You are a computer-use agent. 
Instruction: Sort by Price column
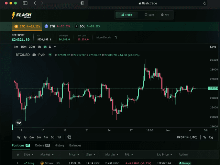(x=74, y=154)
